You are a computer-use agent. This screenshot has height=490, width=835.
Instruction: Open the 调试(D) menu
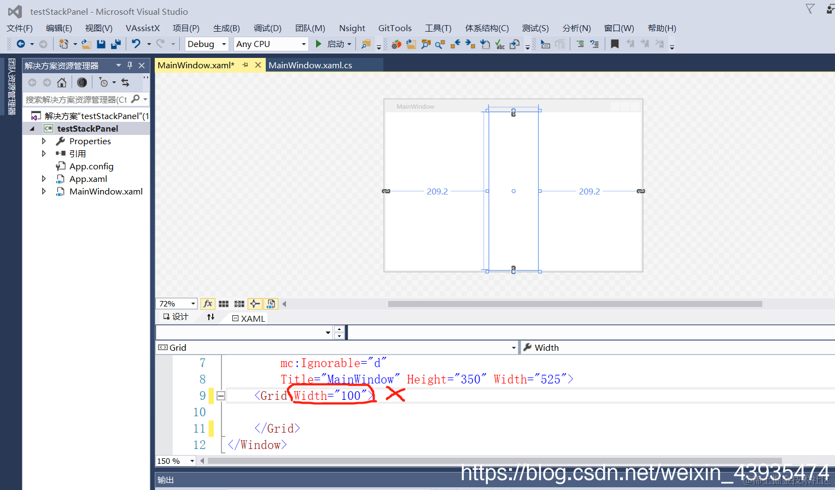click(x=267, y=28)
